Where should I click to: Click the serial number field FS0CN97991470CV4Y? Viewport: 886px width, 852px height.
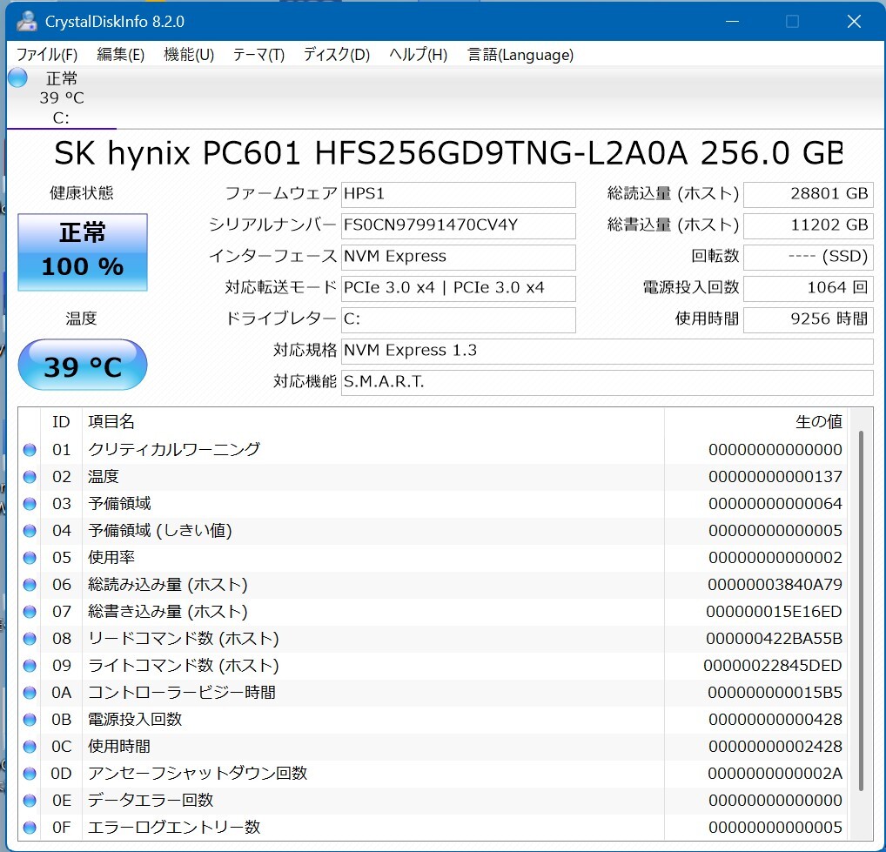[459, 225]
